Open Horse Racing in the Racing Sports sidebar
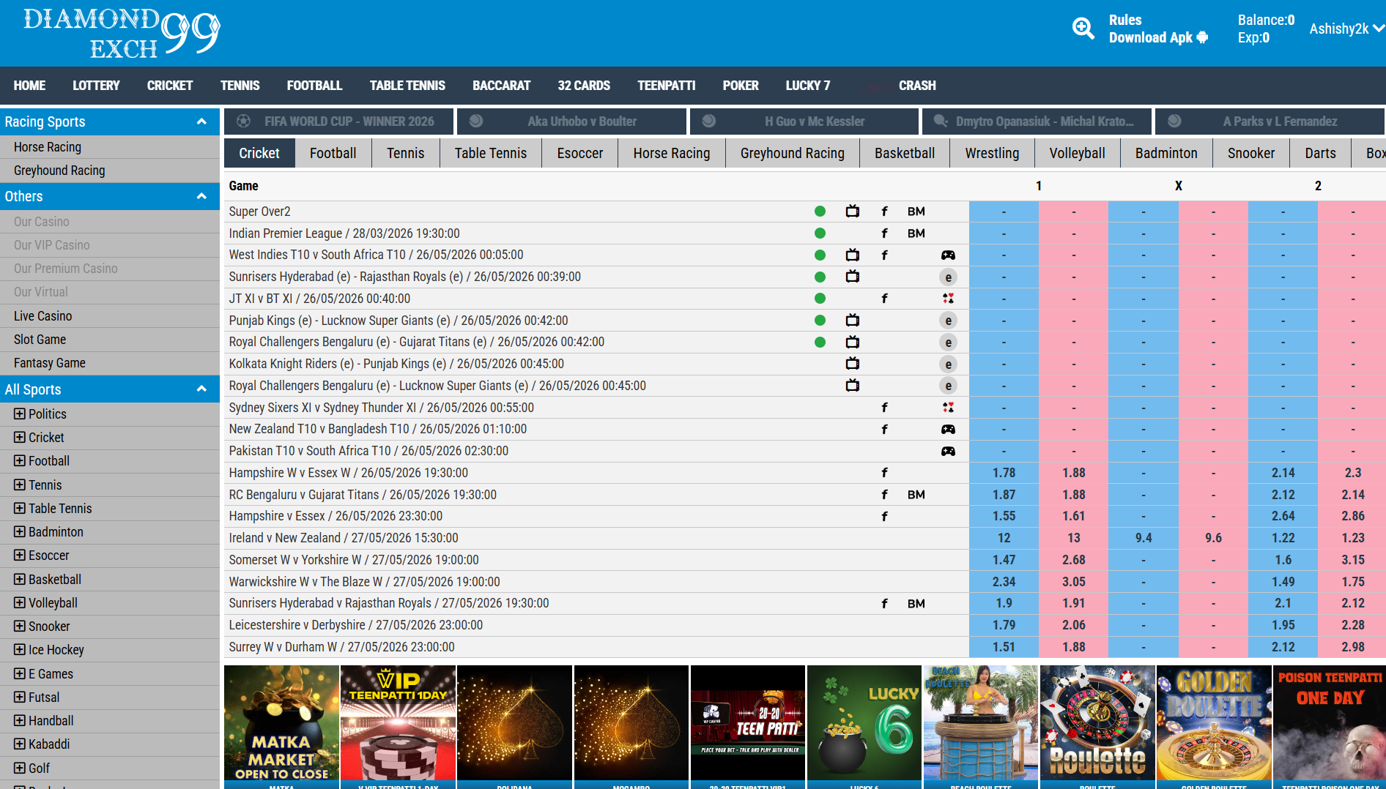1386x789 pixels. pos(110,147)
